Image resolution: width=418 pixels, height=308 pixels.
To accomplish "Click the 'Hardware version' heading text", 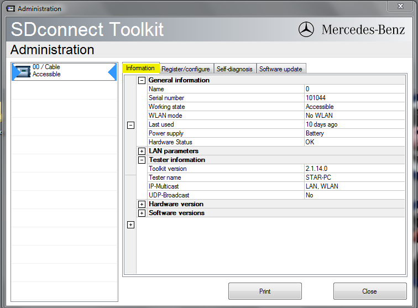I will (x=176, y=204).
